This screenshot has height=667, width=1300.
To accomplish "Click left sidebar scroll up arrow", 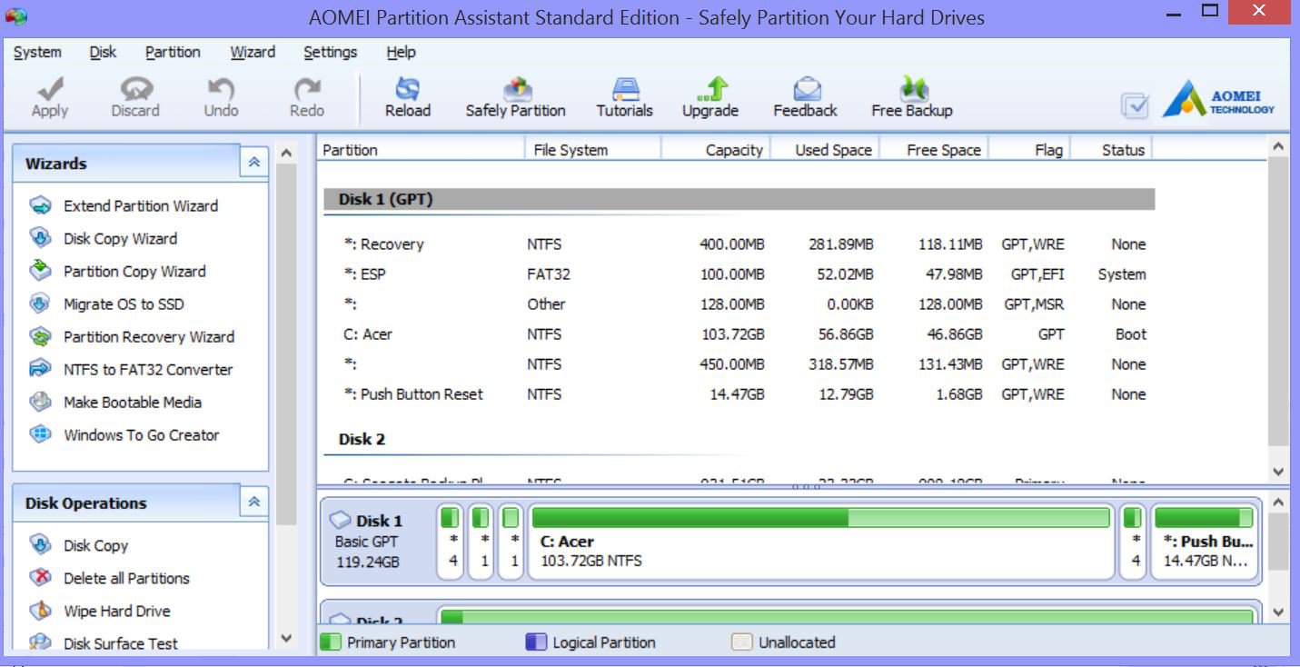I will (286, 154).
